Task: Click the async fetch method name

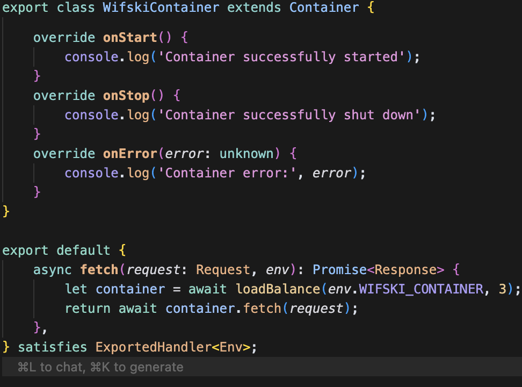Action: tap(99, 269)
